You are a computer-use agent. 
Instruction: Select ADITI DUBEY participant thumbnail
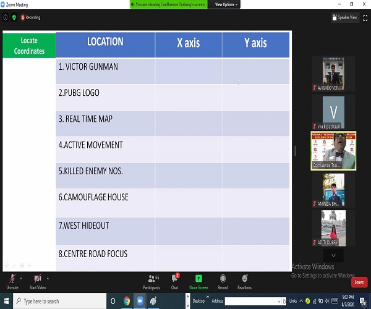tap(333, 228)
